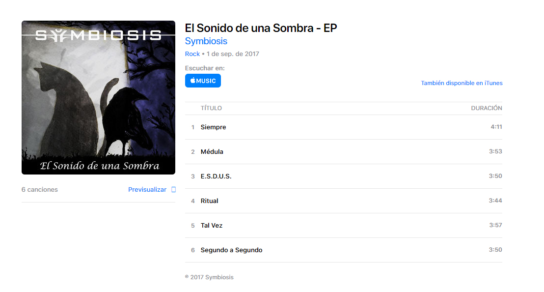Viewport: 544px width, 292px height.
Task: Click the DURACIÓN column header
Action: pyautogui.click(x=487, y=108)
